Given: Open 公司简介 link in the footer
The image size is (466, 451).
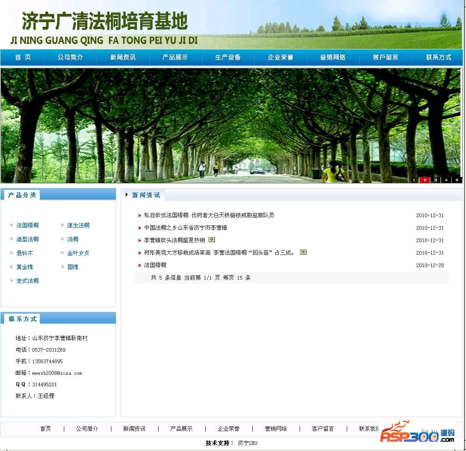Looking at the screenshot, I should point(87,428).
